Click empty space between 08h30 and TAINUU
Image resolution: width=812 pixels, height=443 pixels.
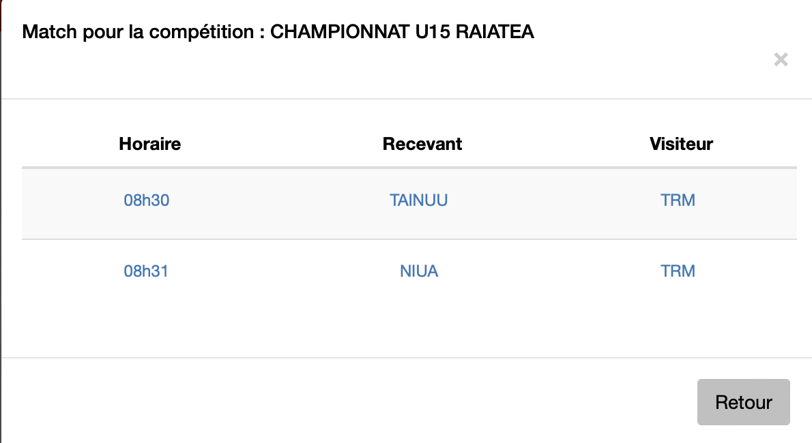pyautogui.click(x=280, y=200)
